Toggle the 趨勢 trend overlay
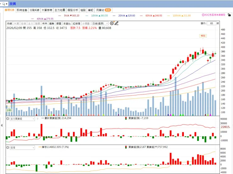The height and width of the screenshot is (174, 233). click(x=52, y=24)
